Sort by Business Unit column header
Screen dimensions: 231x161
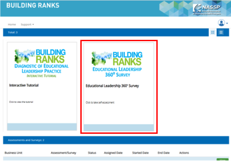coord(13,153)
